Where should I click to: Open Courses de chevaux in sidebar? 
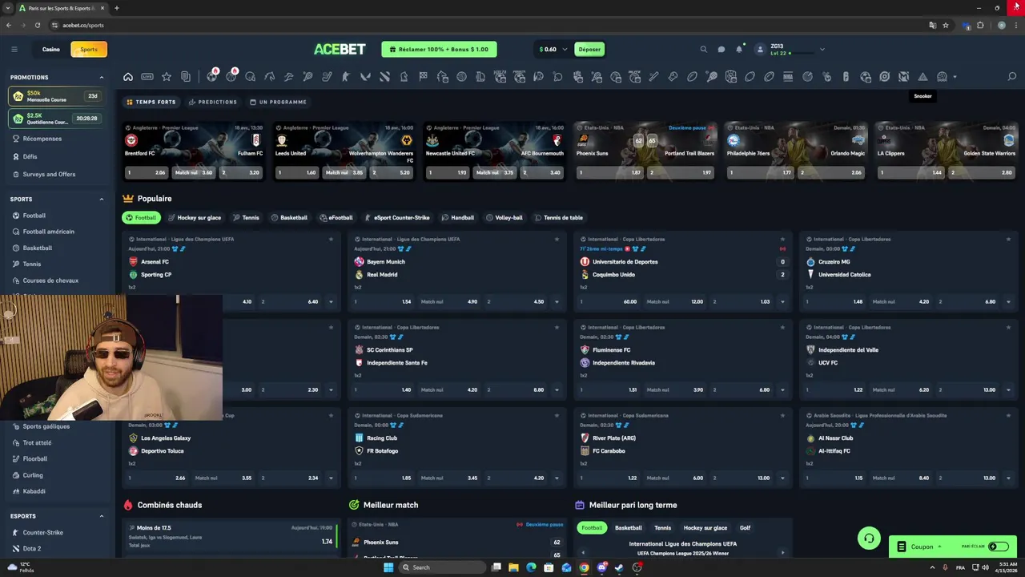point(50,280)
